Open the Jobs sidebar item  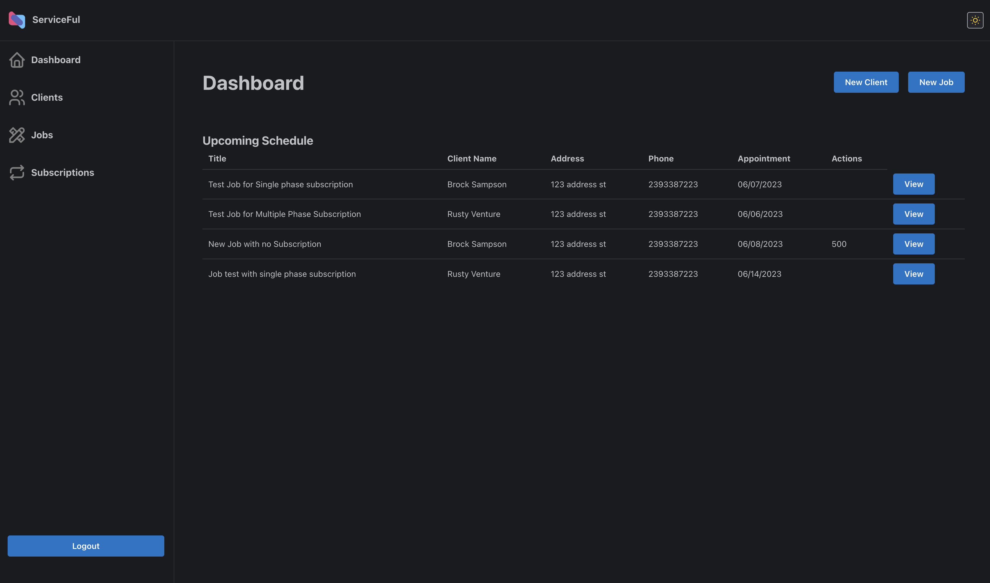[x=42, y=135]
